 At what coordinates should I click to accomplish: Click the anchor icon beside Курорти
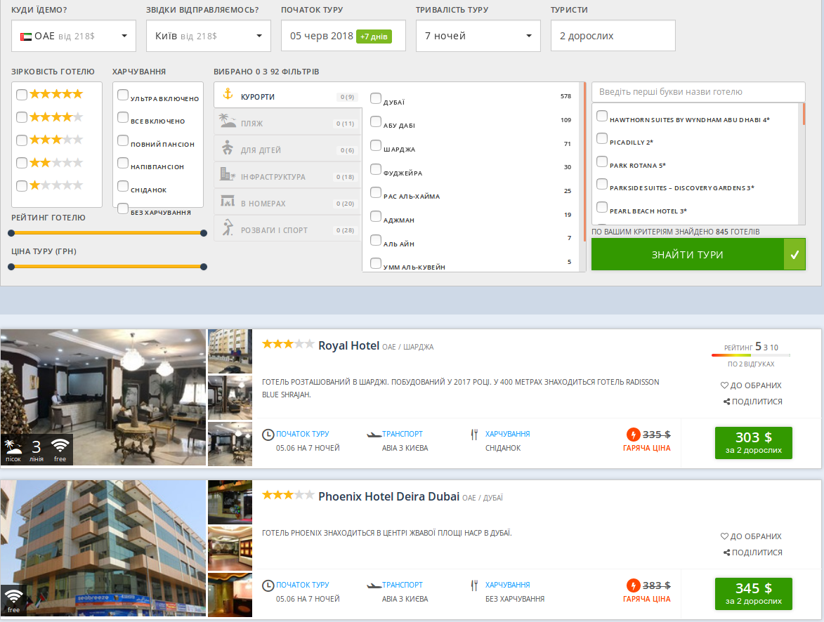click(x=227, y=95)
